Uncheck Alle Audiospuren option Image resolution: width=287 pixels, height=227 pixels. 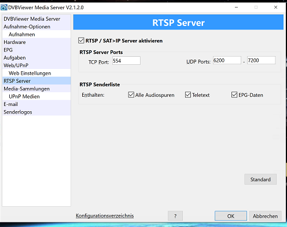131,95
